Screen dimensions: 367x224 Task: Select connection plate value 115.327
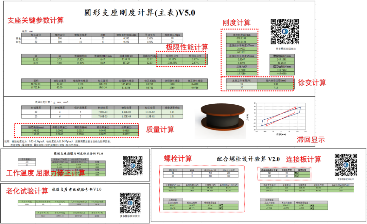(x=269, y=188)
